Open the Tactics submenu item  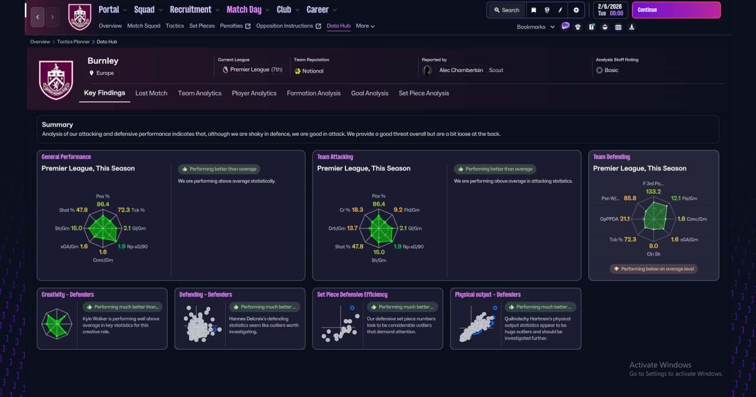point(175,26)
